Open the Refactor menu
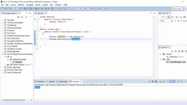 [21, 5]
